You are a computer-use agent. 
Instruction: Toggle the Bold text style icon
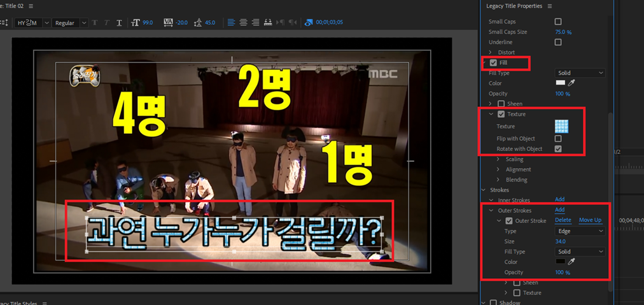pos(95,23)
